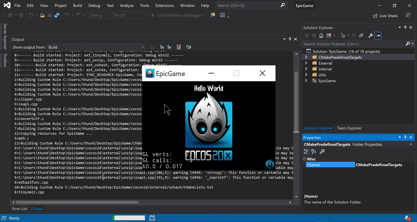Clear all Output window text
Screen dimensions: 417x222
pyautogui.click(x=179, y=47)
